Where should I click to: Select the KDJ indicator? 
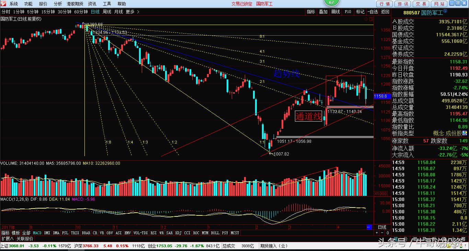pos(179,233)
